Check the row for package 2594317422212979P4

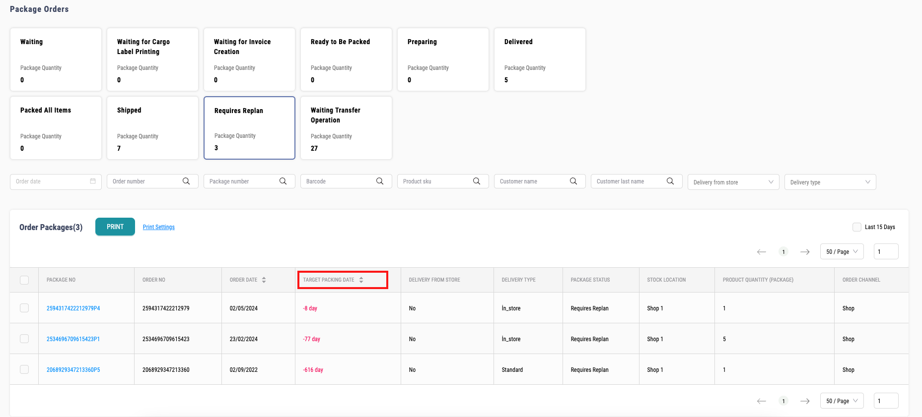tap(24, 308)
